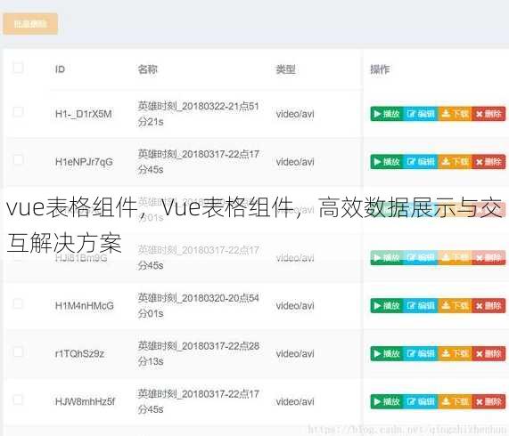The height and width of the screenshot is (436, 509).
Task: Download the r1TQhSz9z video
Action: pyautogui.click(x=456, y=353)
